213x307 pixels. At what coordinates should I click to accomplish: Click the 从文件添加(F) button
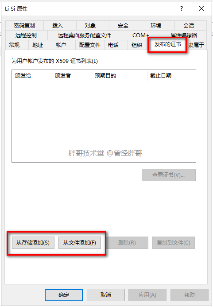tap(80, 243)
